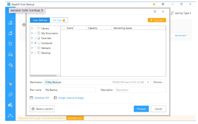Open Smart Backup icon in sidebar
Image resolution: width=198 pixels, height=124 pixels.
tap(10, 65)
